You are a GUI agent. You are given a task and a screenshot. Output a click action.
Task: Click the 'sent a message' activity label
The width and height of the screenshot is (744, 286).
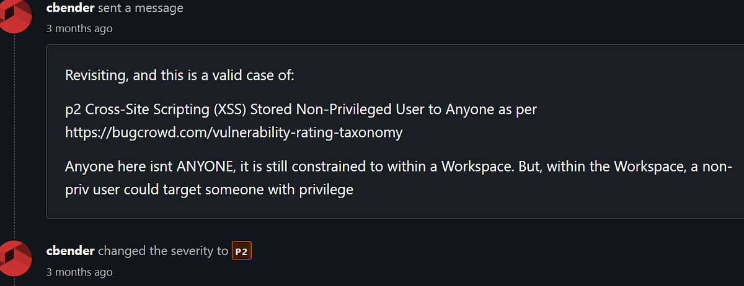coord(140,8)
